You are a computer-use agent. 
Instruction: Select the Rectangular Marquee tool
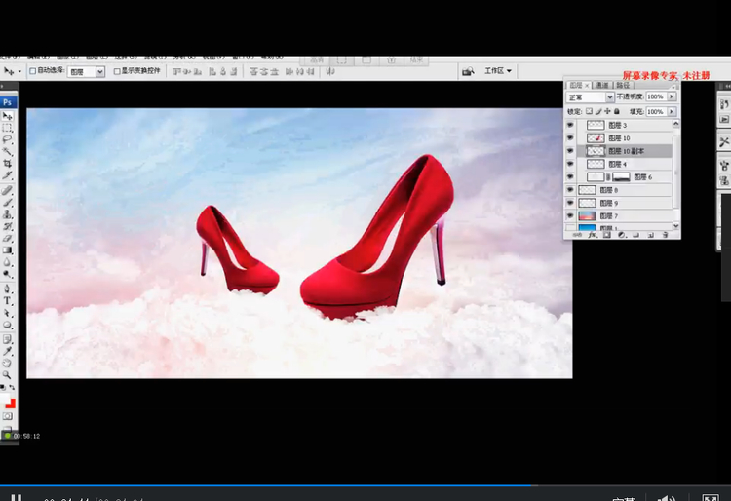pos(7,128)
